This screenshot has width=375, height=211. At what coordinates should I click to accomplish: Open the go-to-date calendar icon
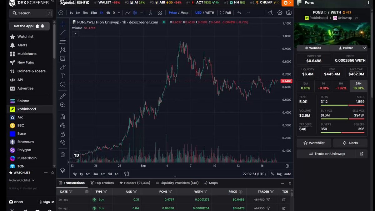(x=126, y=174)
